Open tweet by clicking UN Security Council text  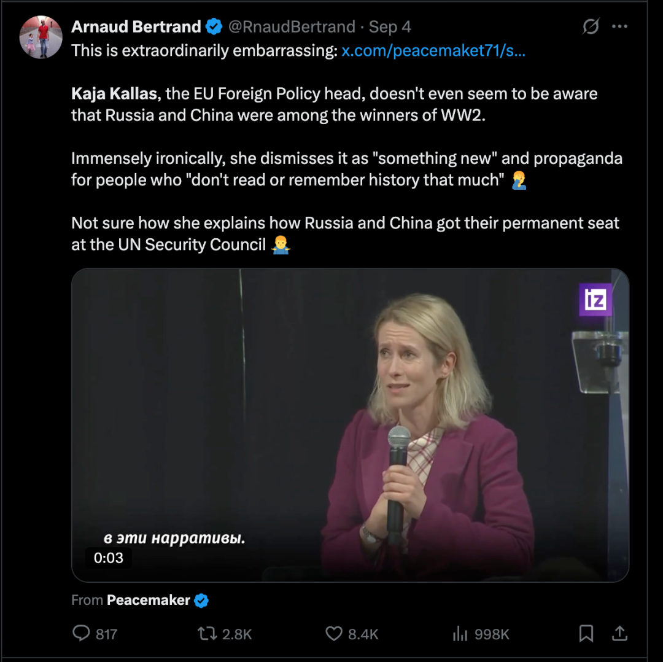[x=192, y=244]
